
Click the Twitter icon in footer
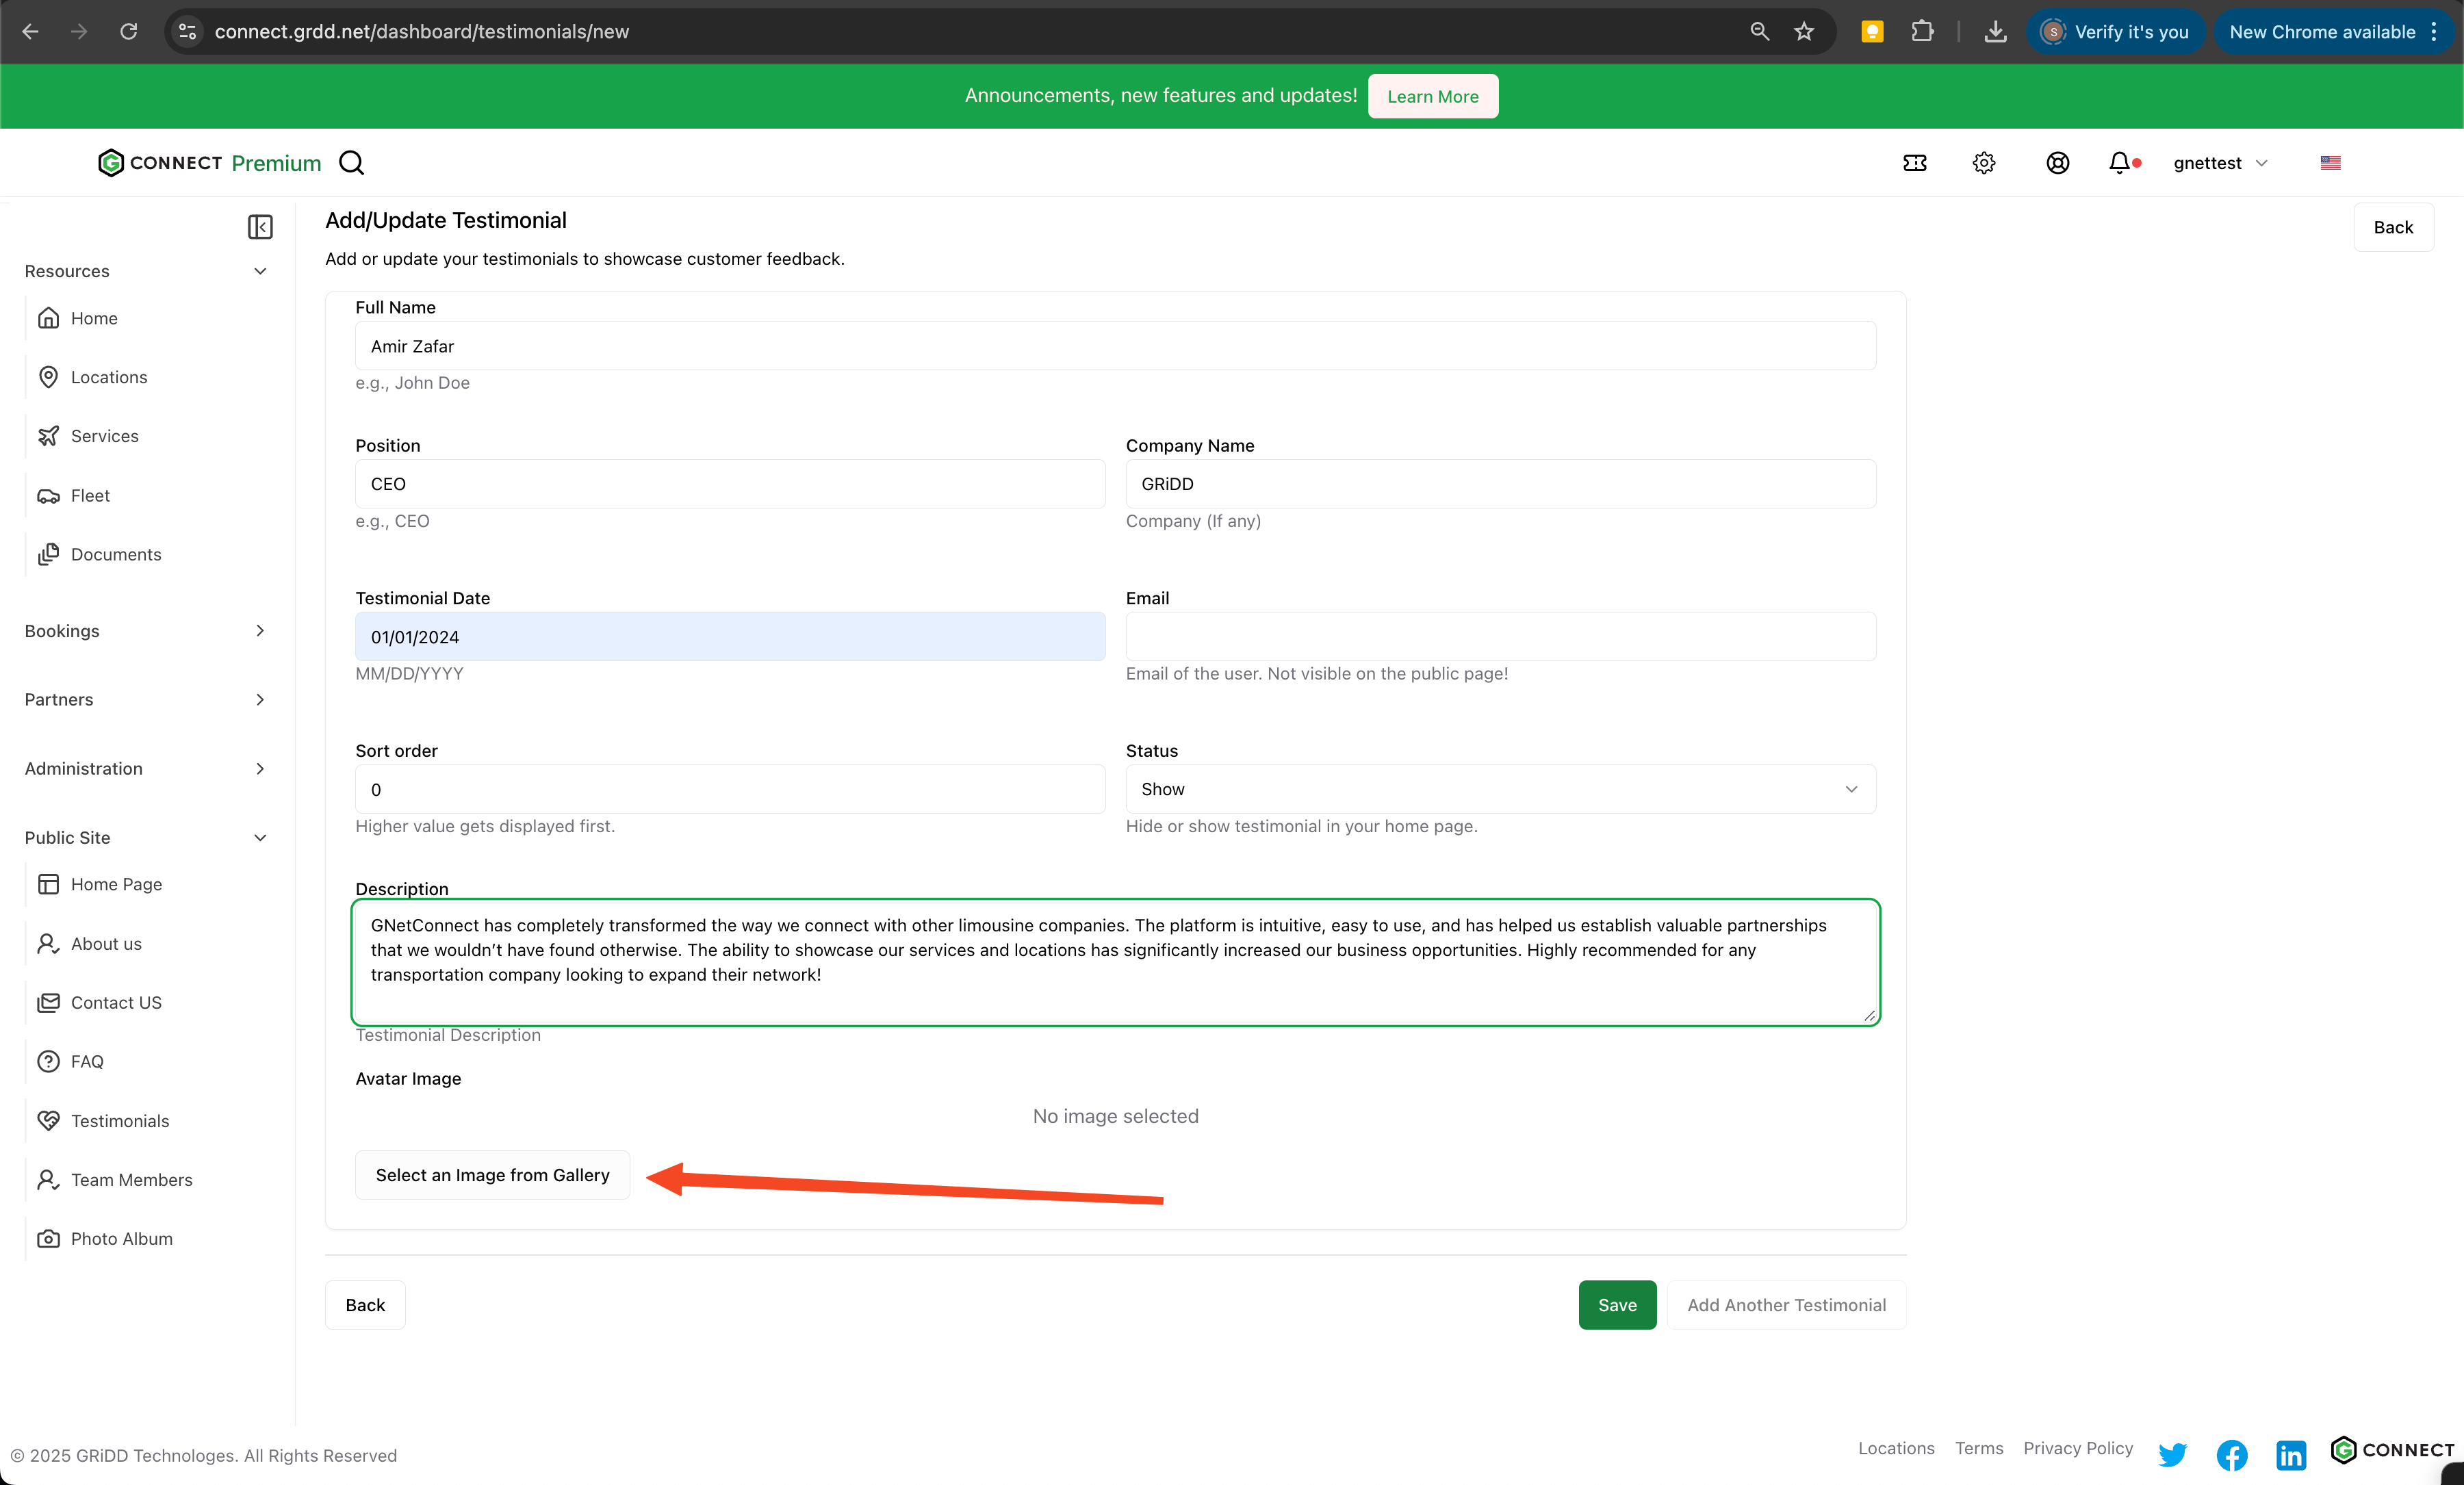point(2172,1455)
